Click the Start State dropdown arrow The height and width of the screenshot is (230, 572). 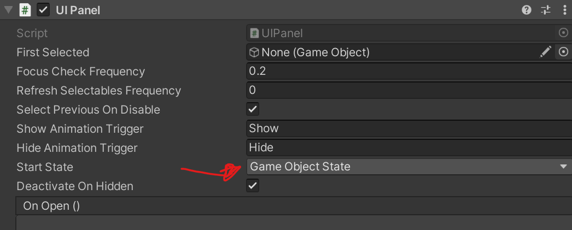coord(563,167)
